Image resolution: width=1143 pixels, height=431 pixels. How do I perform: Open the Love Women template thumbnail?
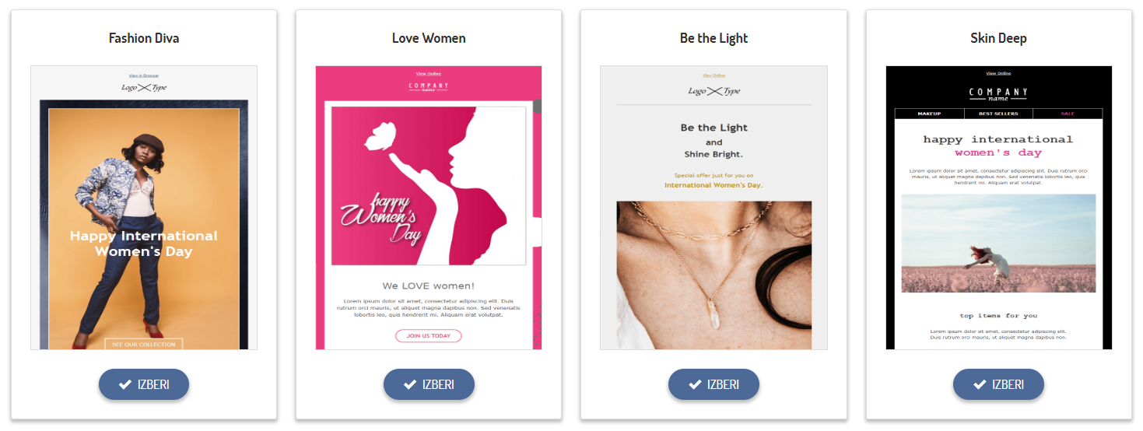point(429,208)
